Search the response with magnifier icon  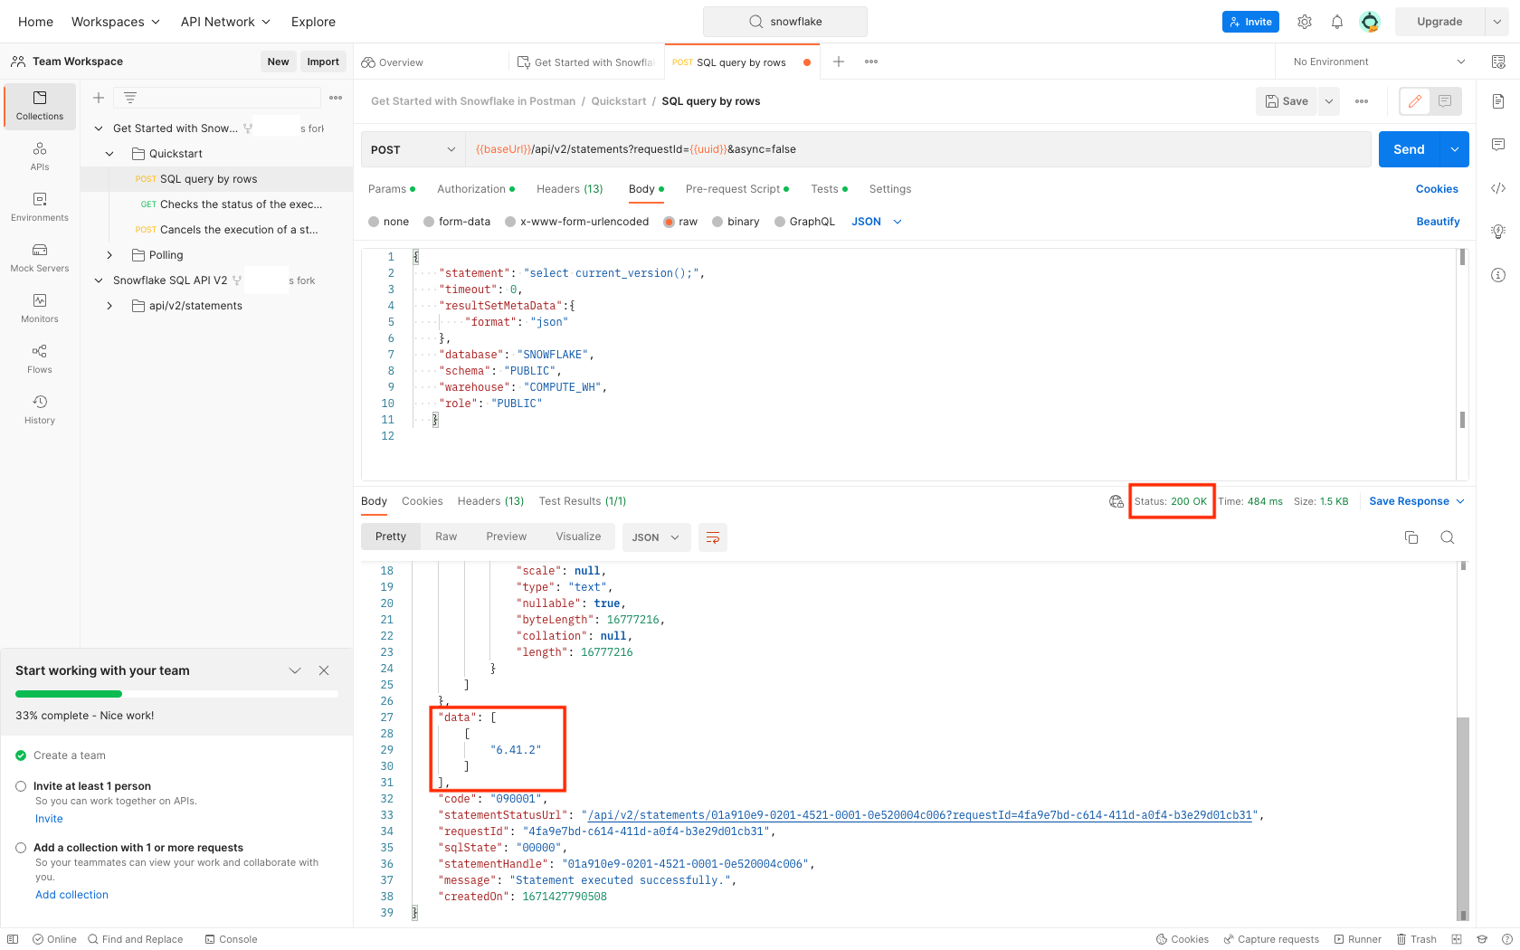pos(1447,537)
